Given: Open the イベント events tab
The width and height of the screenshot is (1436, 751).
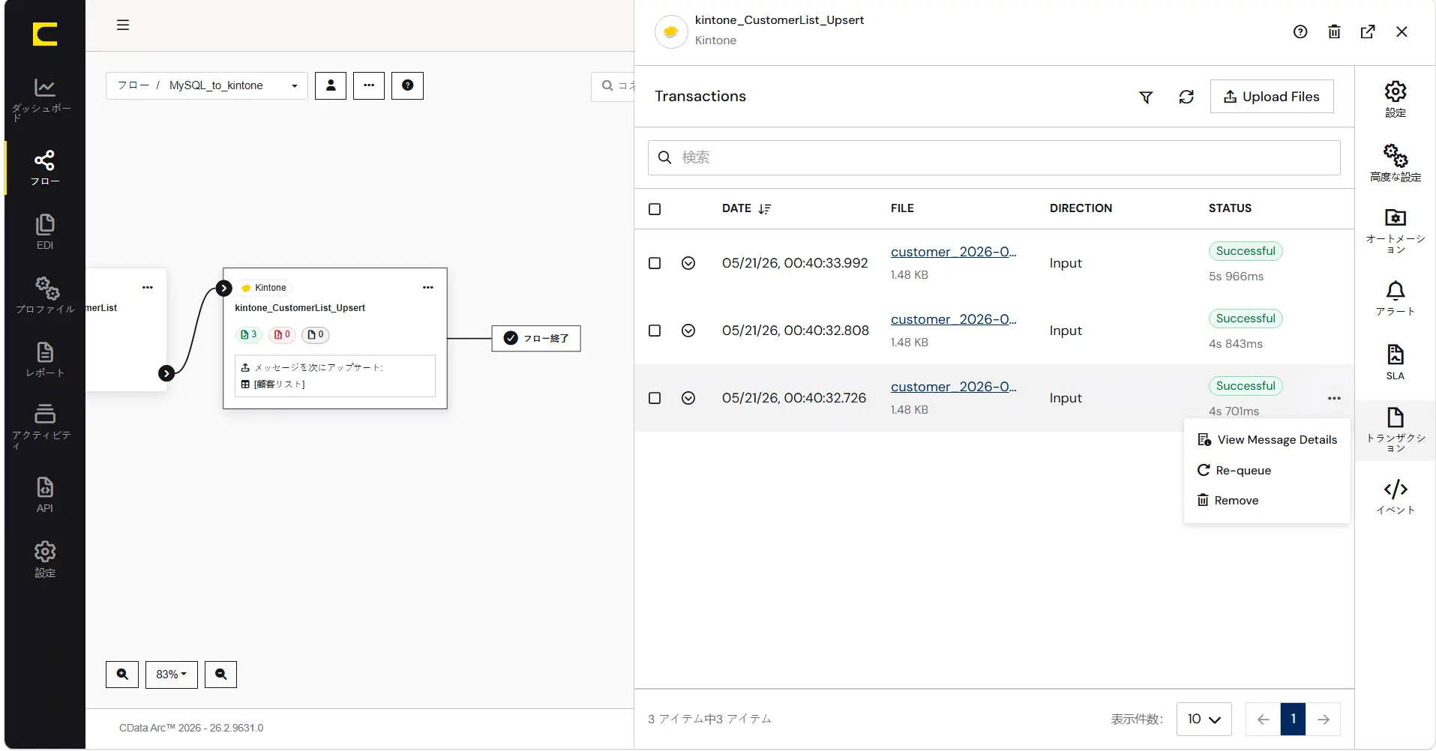Looking at the screenshot, I should [x=1396, y=497].
